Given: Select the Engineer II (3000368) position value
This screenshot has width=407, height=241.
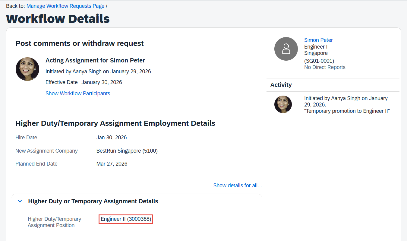Looking at the screenshot, I should 126,219.
